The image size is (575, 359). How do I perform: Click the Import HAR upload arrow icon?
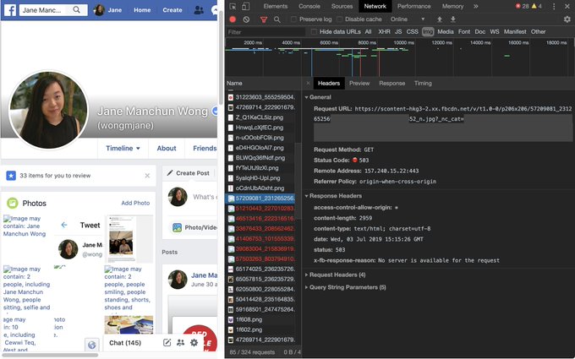440,19
